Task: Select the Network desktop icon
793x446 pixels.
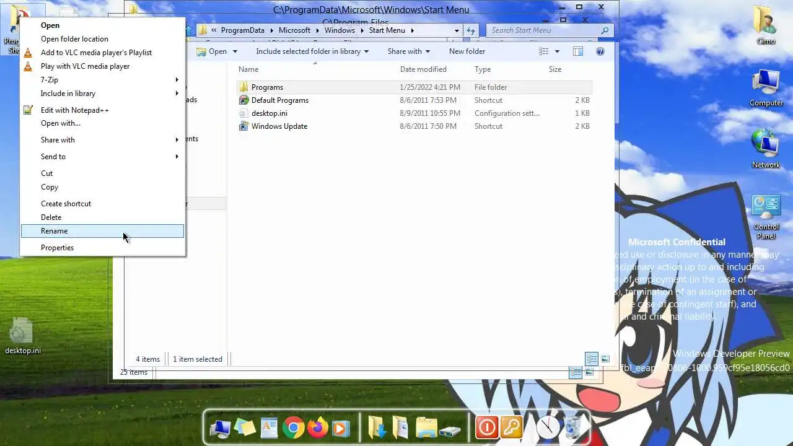Action: tap(766, 149)
